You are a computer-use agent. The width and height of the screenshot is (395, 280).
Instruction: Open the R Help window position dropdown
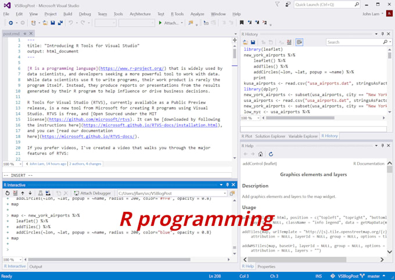[376, 146]
